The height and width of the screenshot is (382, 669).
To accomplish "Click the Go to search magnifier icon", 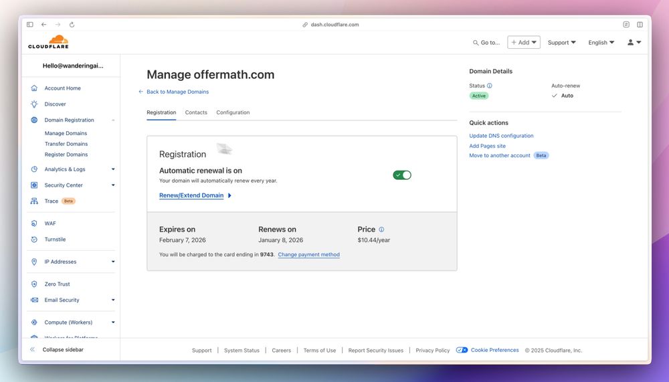I will tap(475, 43).
